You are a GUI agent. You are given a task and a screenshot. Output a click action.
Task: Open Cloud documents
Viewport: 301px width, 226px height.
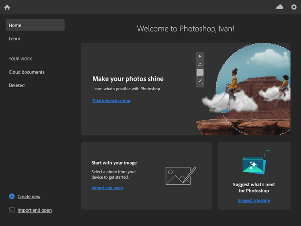[26, 72]
